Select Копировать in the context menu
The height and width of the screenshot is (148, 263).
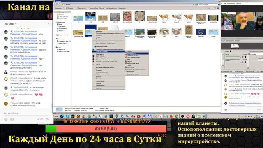(x=108, y=79)
